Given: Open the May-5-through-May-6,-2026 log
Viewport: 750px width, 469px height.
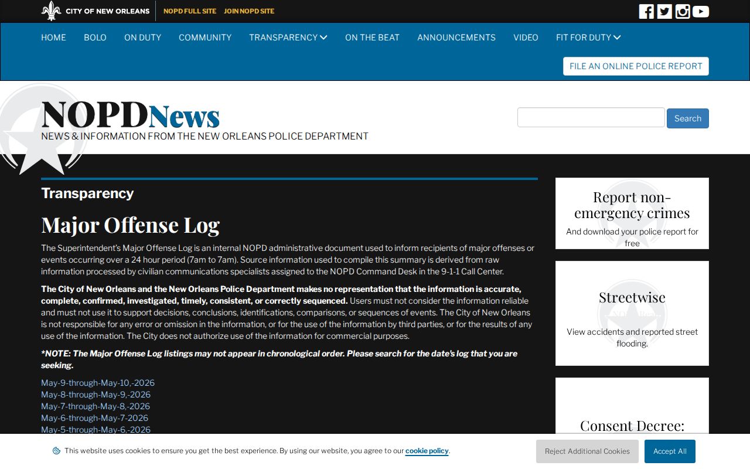Looking at the screenshot, I should pos(96,430).
